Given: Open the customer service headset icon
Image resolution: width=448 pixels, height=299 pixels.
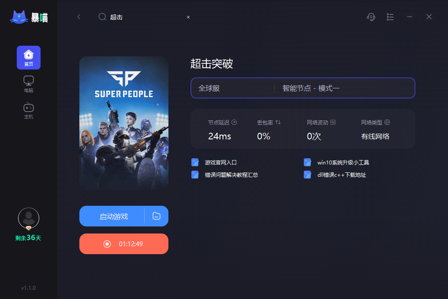Looking at the screenshot, I should click(x=371, y=17).
